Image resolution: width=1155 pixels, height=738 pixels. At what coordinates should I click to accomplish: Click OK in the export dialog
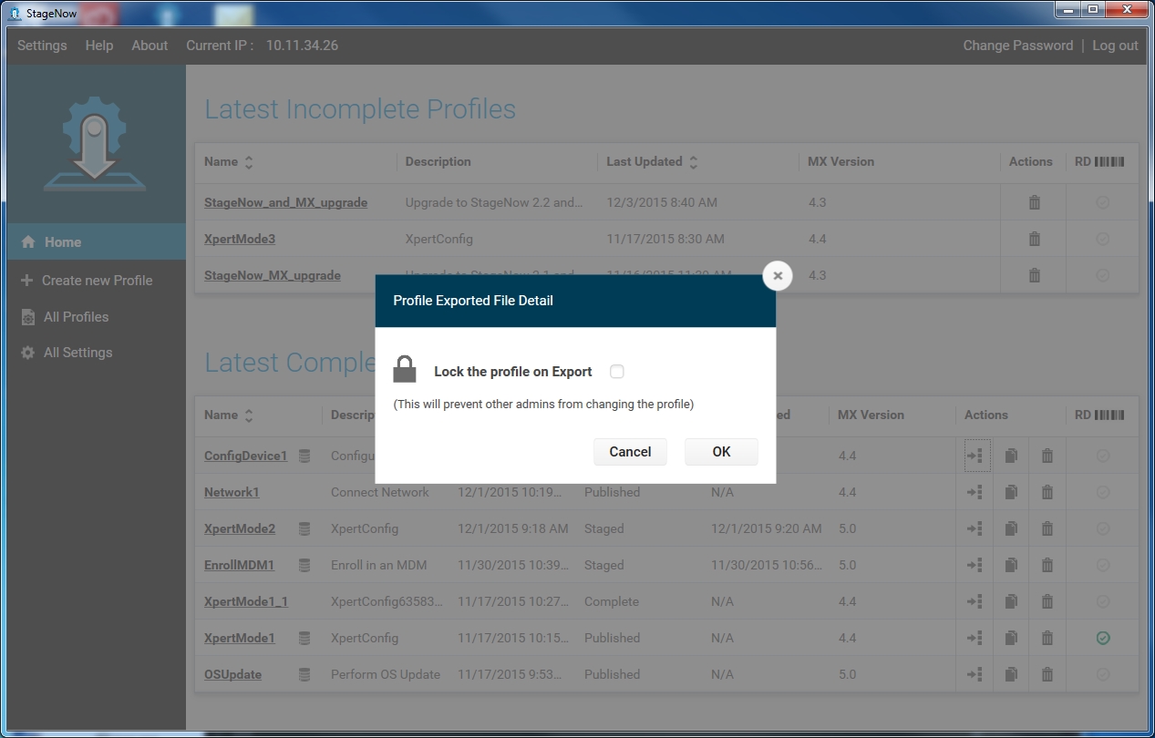point(721,452)
